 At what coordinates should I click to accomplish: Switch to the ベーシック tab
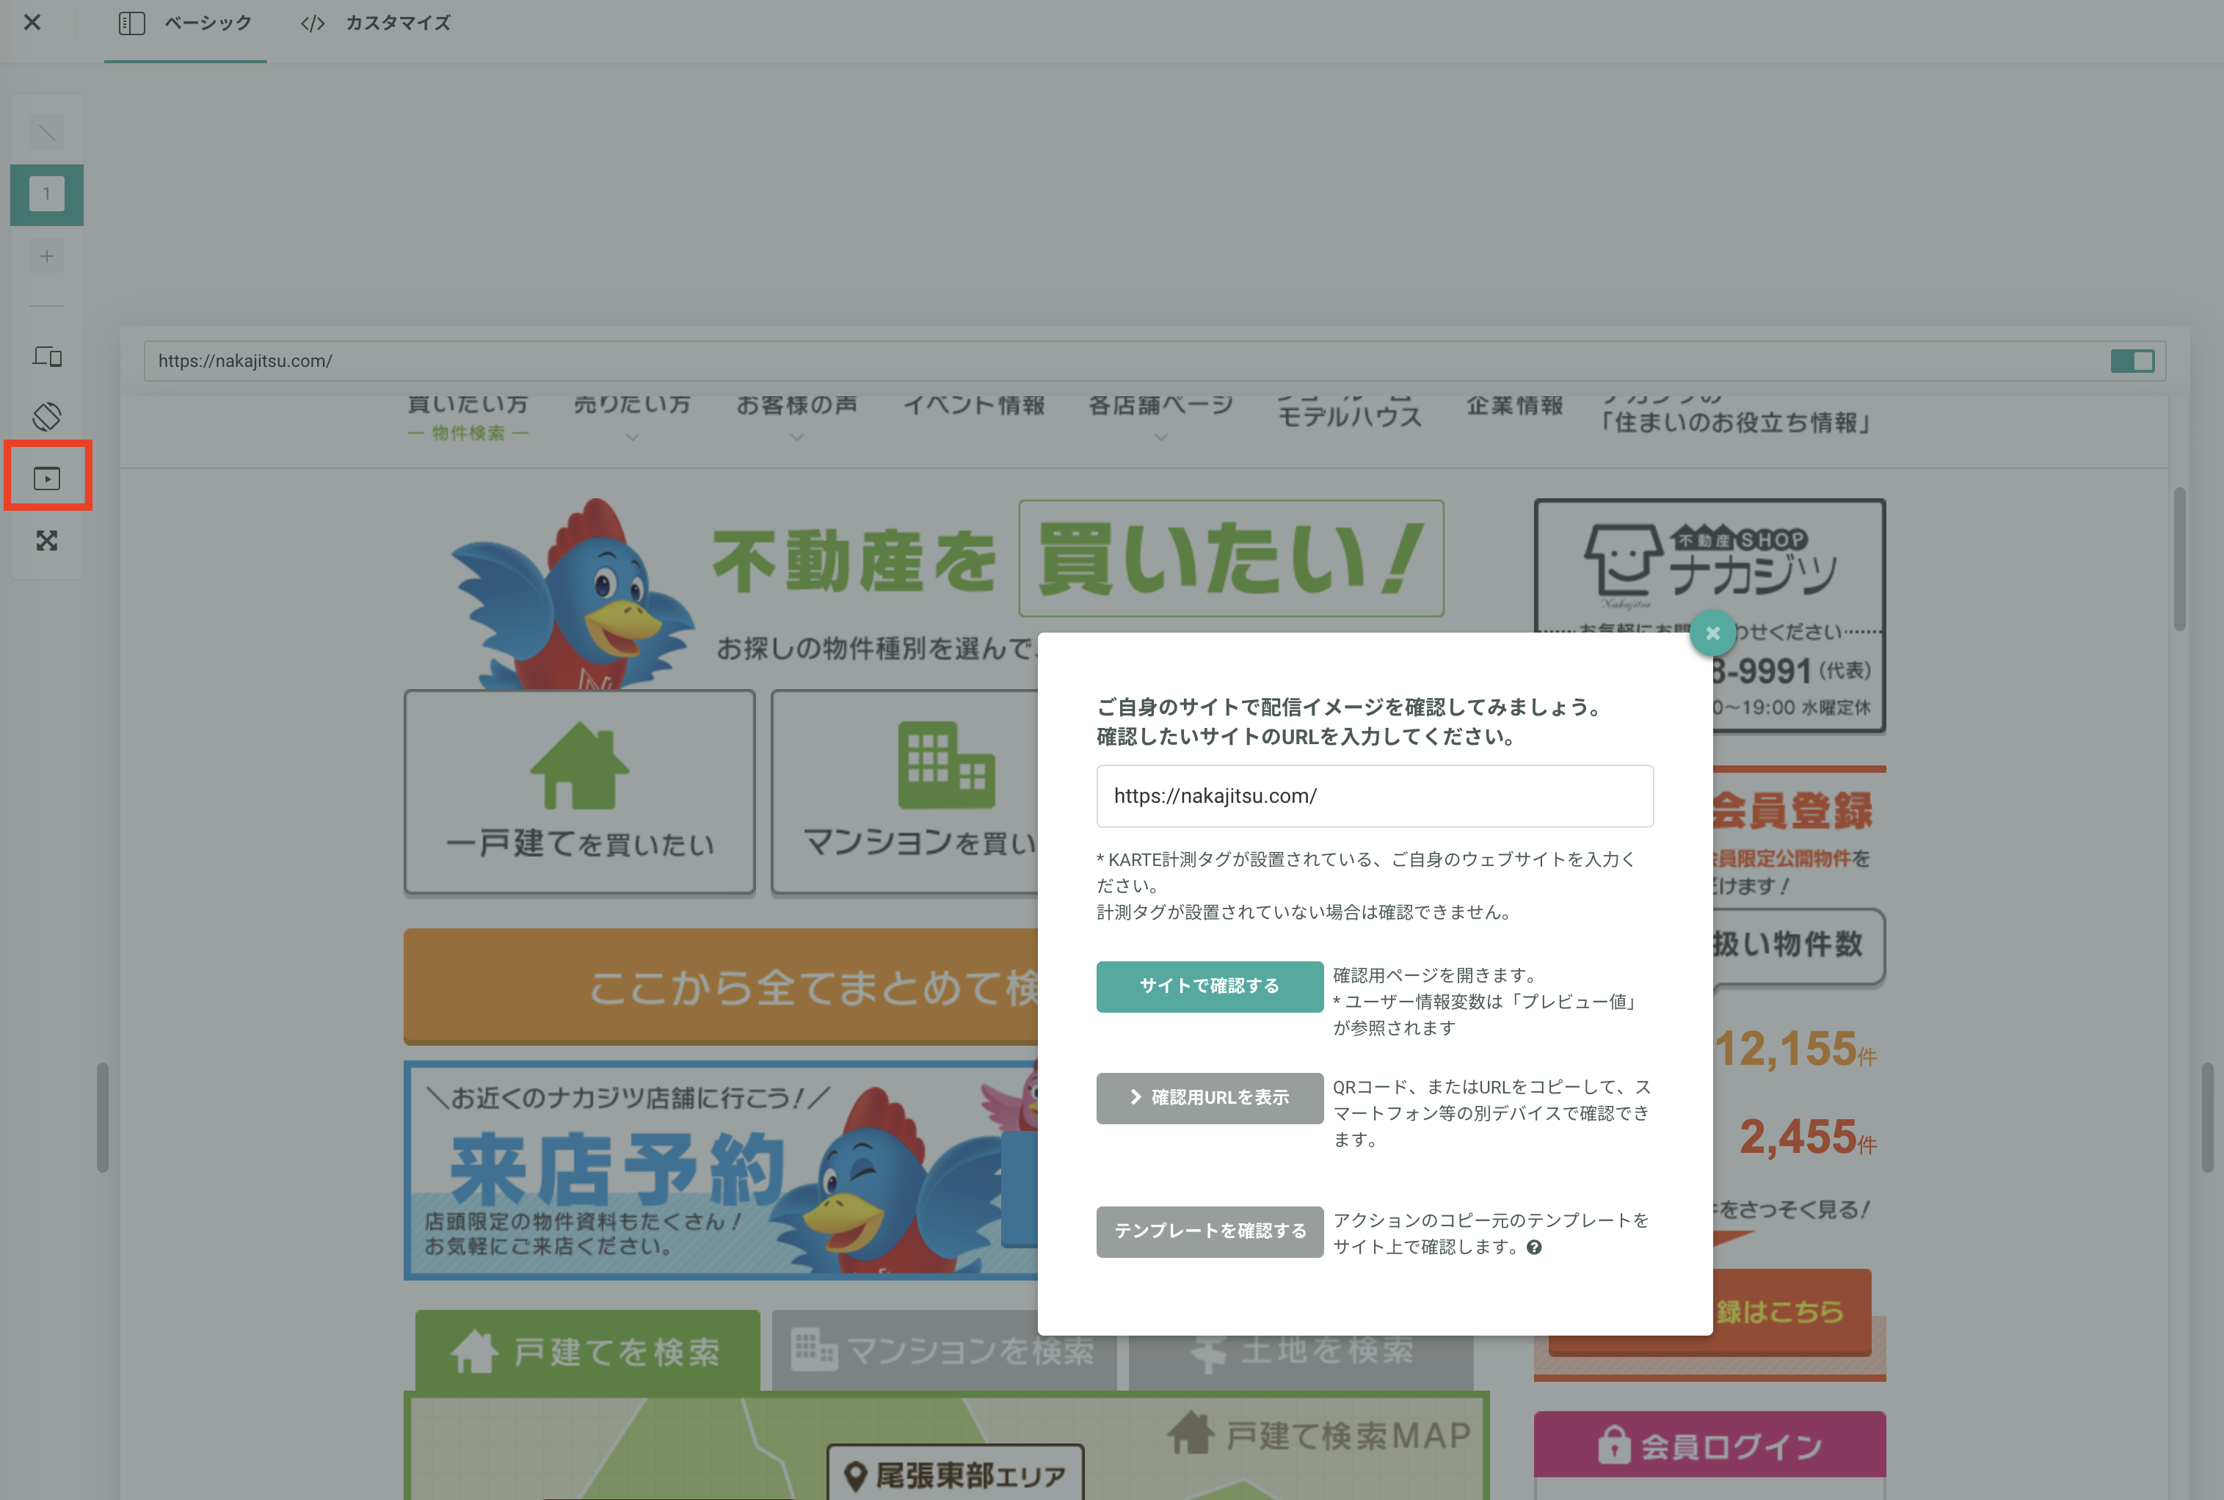(186, 23)
